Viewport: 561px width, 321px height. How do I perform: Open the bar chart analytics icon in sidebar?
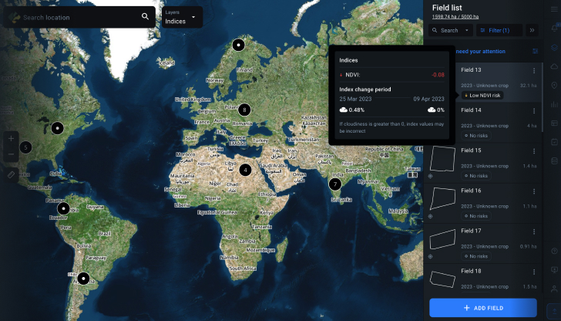coord(554,104)
